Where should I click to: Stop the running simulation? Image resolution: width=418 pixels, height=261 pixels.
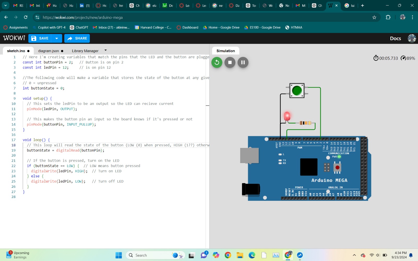pyautogui.click(x=230, y=62)
